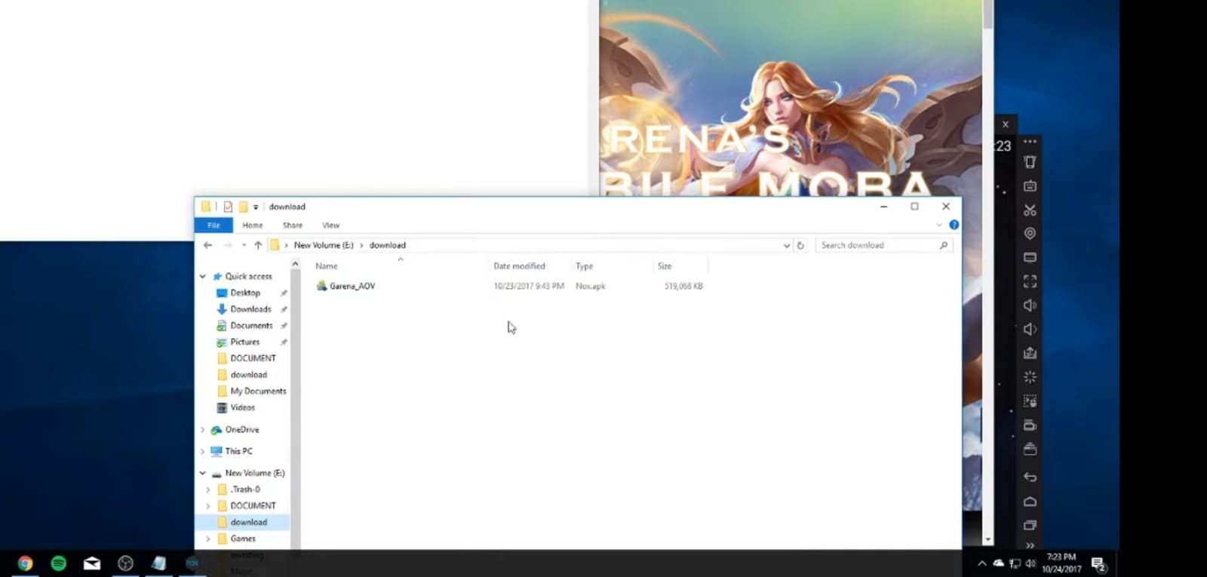Open the File menu in Explorer
The height and width of the screenshot is (577, 1207).
[213, 226]
